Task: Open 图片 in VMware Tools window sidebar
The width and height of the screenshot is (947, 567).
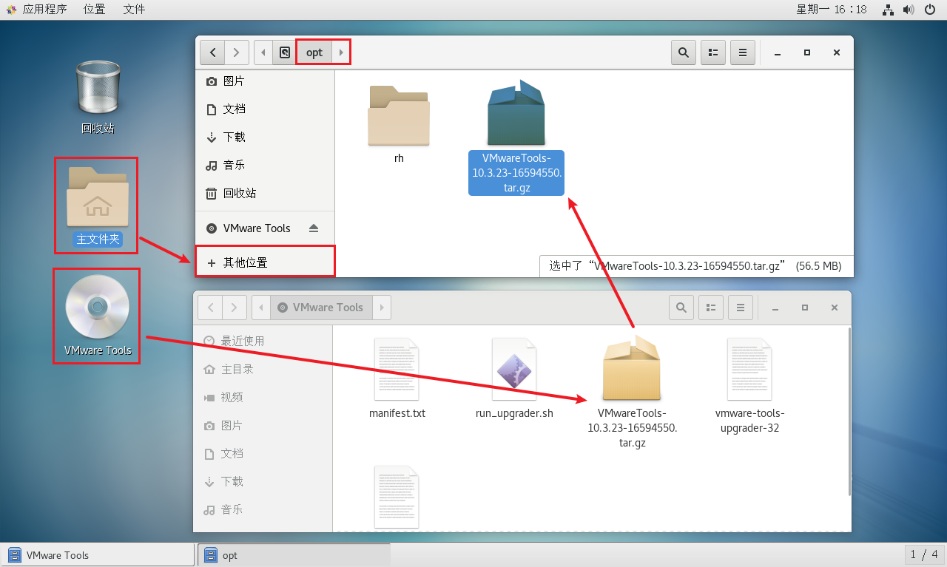Action: [263, 426]
